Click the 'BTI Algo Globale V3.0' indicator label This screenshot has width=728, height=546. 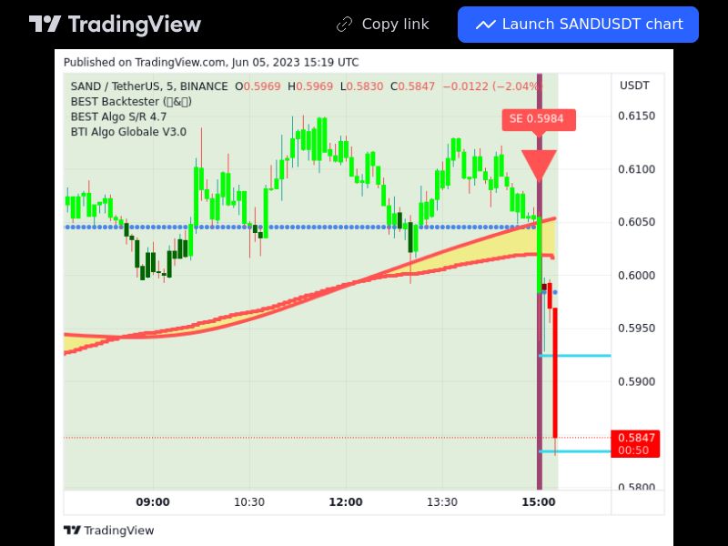128,132
